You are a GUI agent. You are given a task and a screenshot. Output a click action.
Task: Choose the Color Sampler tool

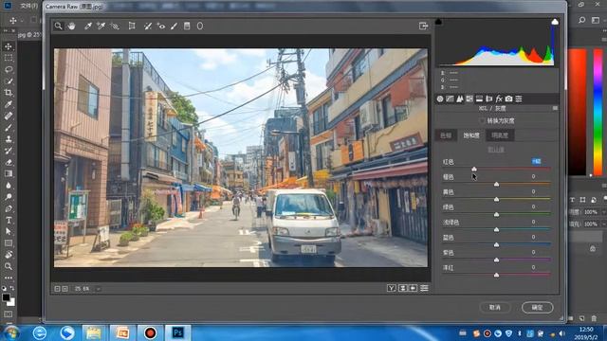tap(101, 26)
